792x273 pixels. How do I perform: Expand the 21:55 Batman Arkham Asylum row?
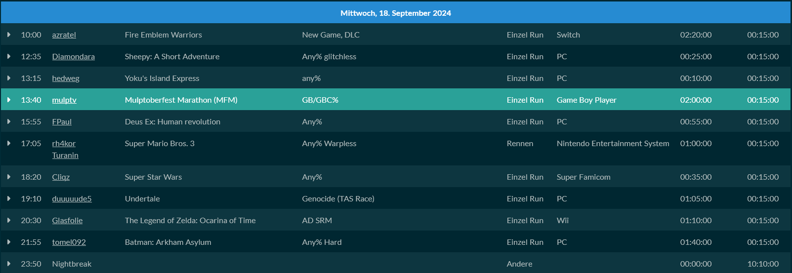pos(9,242)
